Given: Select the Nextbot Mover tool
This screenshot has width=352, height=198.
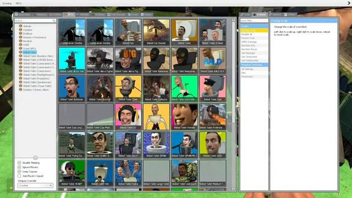Looking at the screenshot, I should [x=254, y=49].
